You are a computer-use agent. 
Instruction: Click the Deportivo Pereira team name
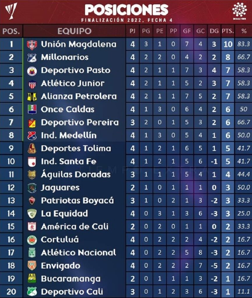[80, 123]
